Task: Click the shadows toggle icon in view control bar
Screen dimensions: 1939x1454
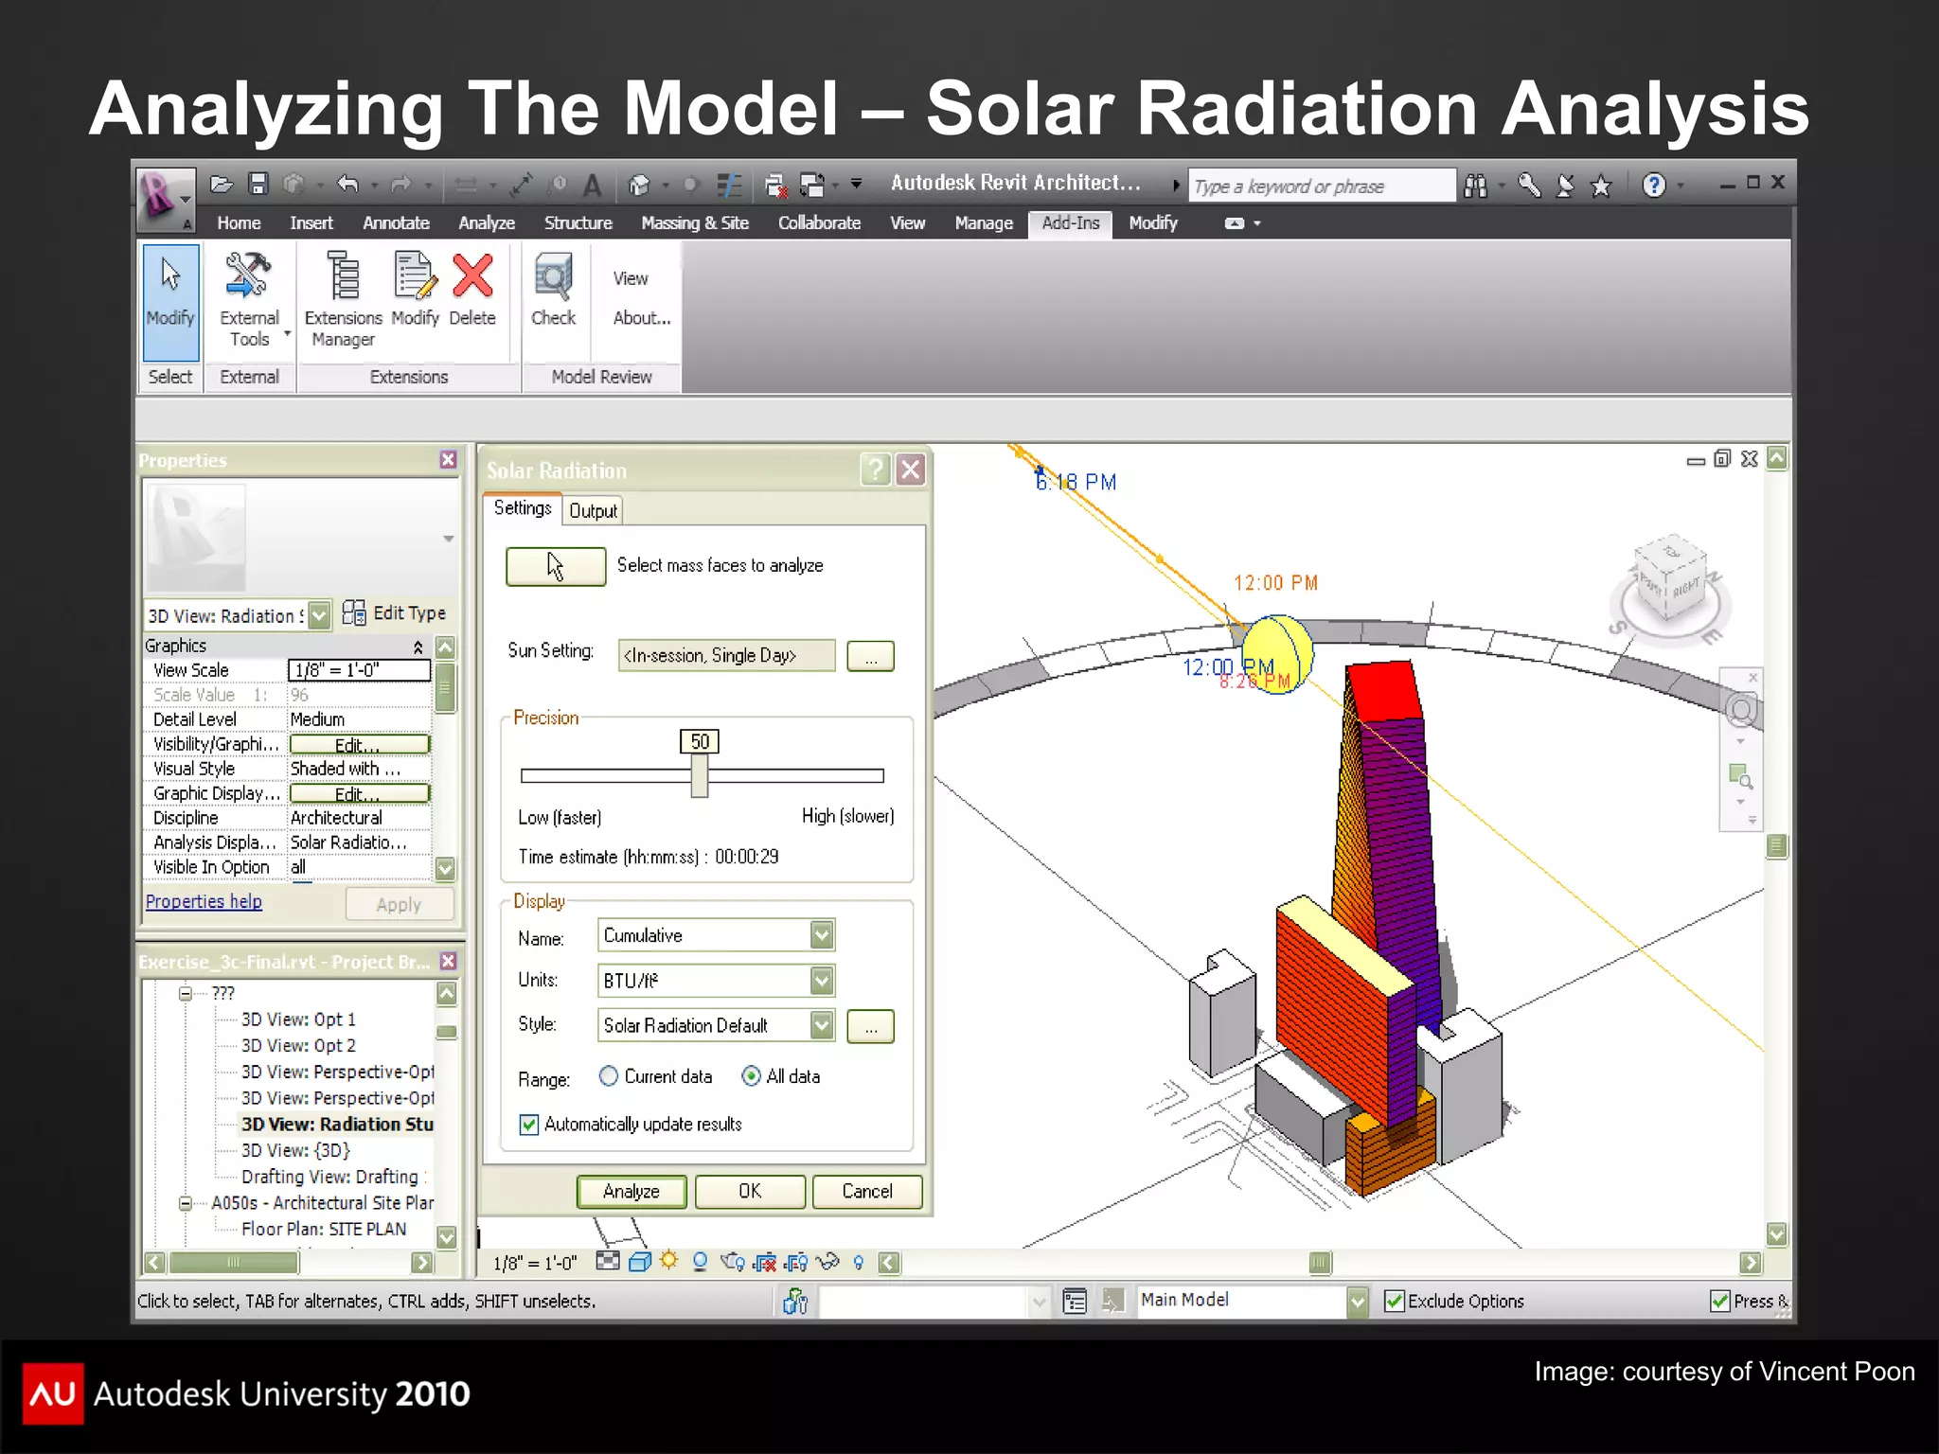Action: coord(701,1262)
